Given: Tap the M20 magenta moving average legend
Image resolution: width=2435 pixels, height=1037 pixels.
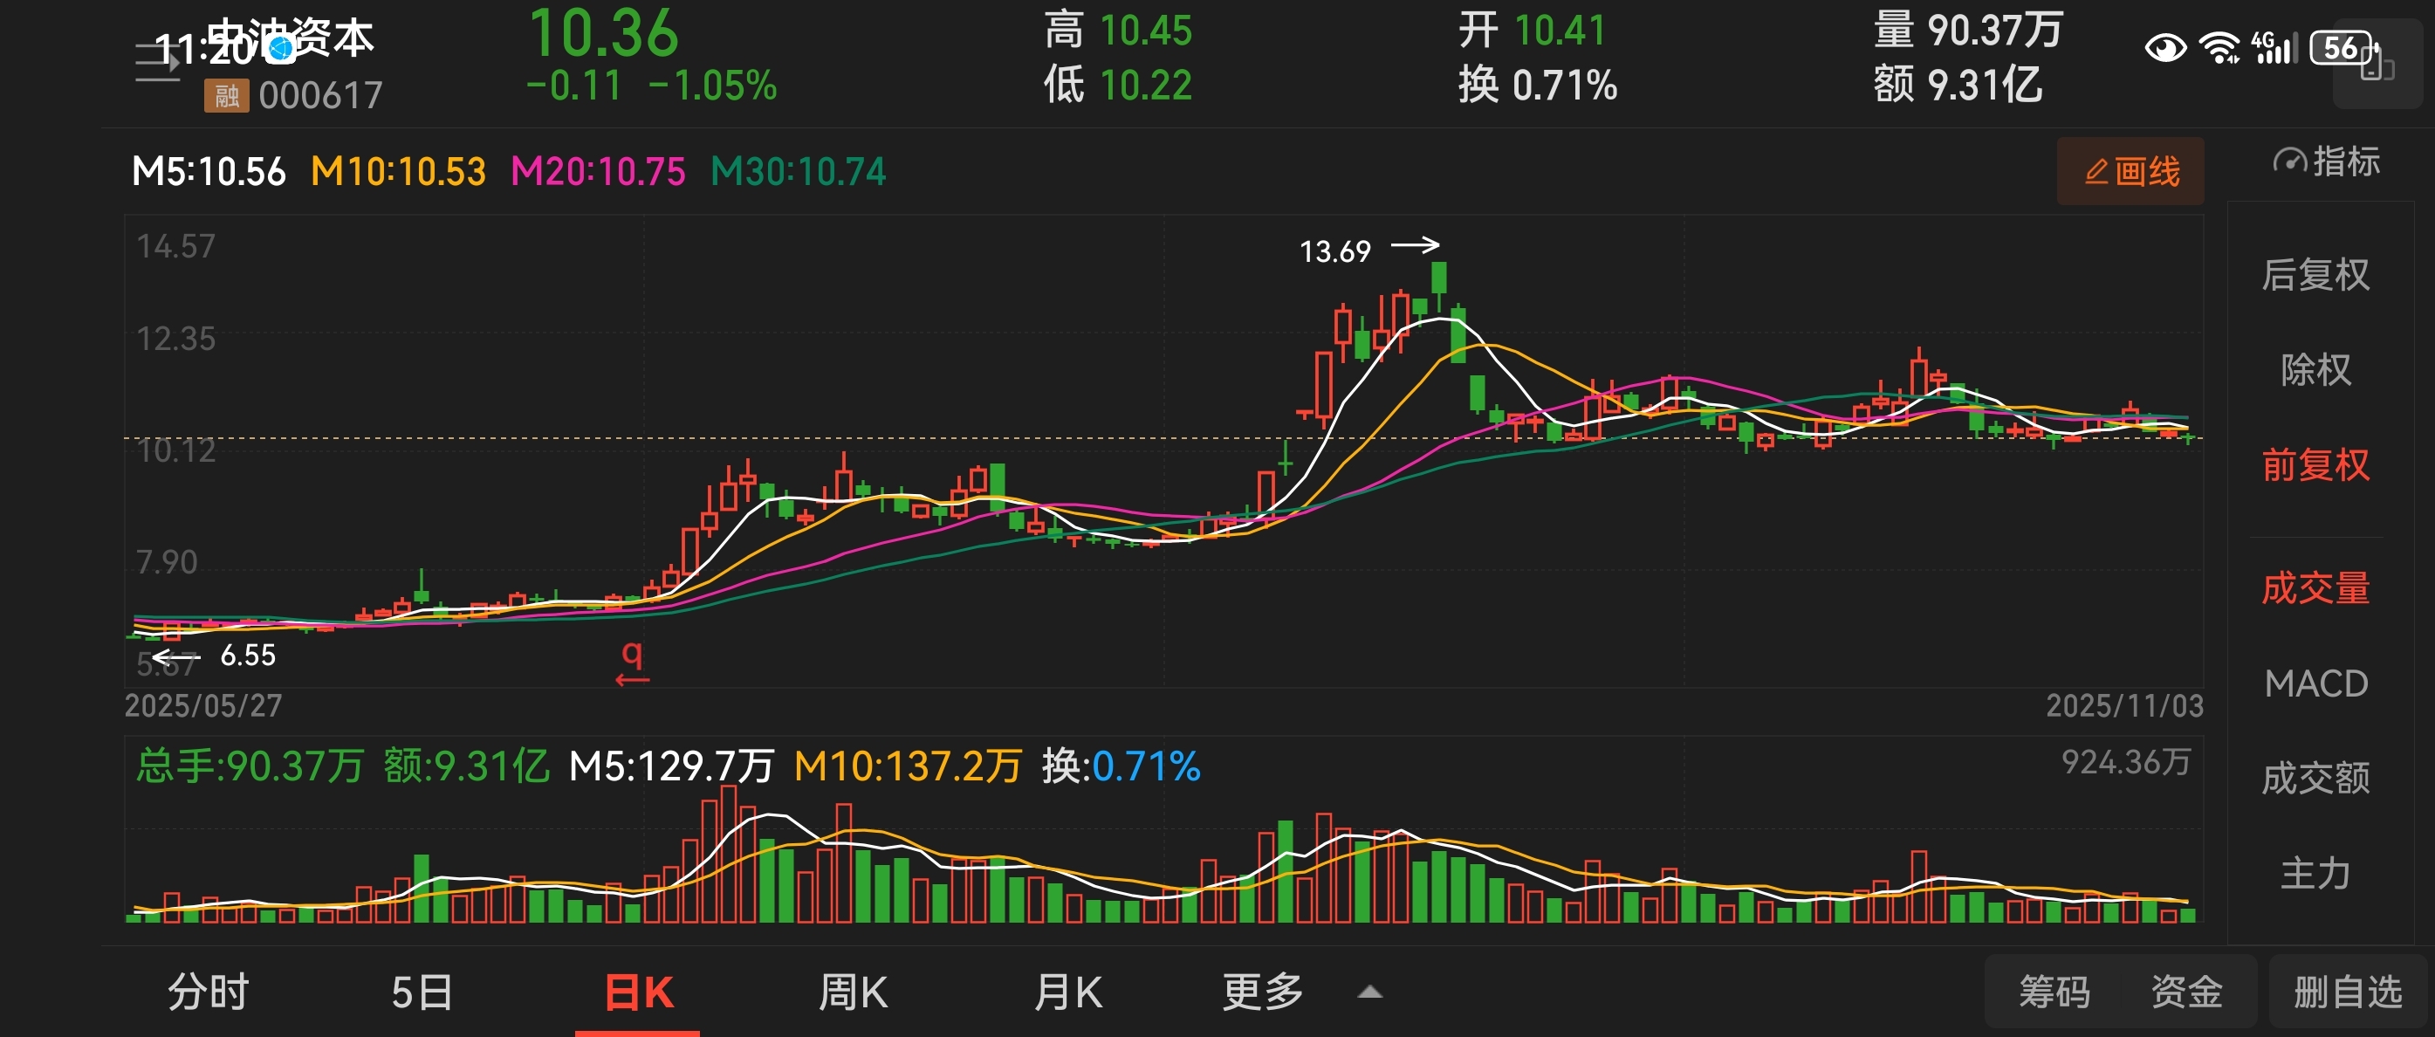Looking at the screenshot, I should click(598, 172).
